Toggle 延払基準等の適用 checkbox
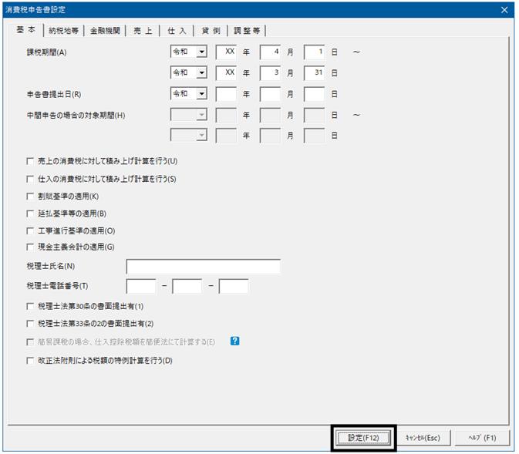Viewport: 519px width, 454px height. [x=30, y=214]
